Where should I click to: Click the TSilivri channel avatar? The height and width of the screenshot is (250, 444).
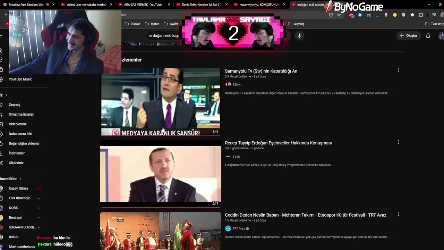coord(228,84)
